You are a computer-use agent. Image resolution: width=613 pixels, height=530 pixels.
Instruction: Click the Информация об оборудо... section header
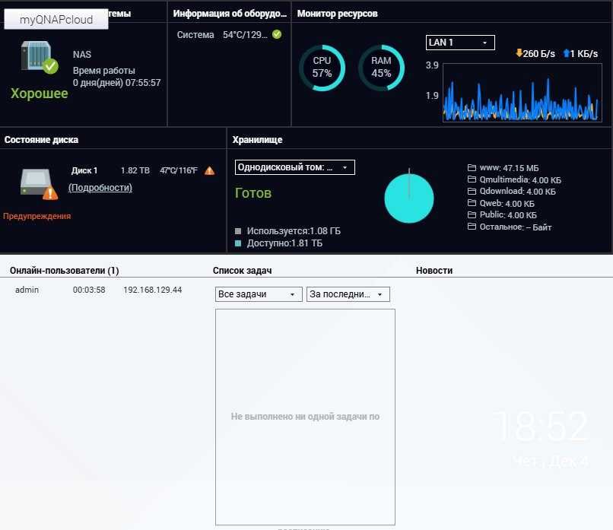coord(230,13)
